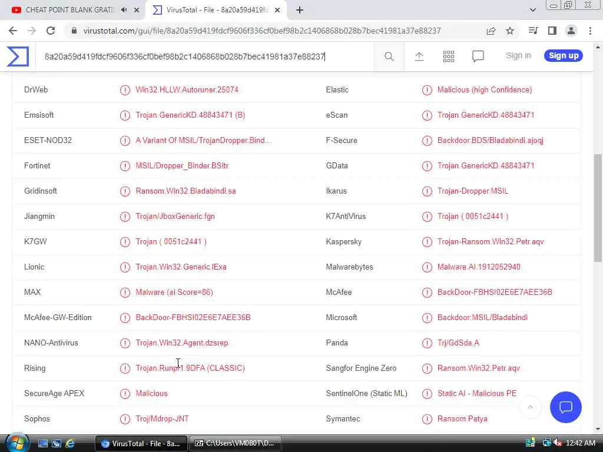Open the comments speech bubble icon
The width and height of the screenshot is (603, 452).
pyautogui.click(x=478, y=56)
